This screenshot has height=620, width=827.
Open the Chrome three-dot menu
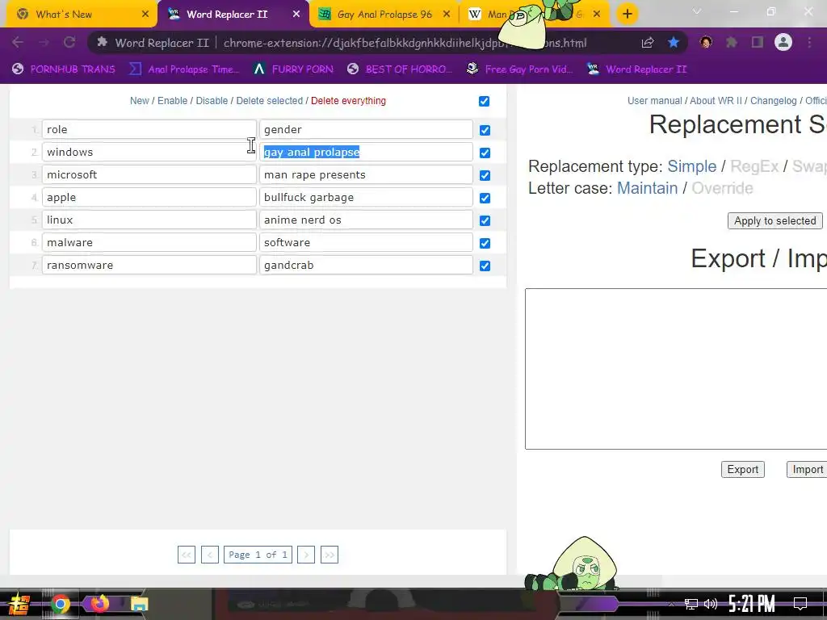[x=809, y=42]
